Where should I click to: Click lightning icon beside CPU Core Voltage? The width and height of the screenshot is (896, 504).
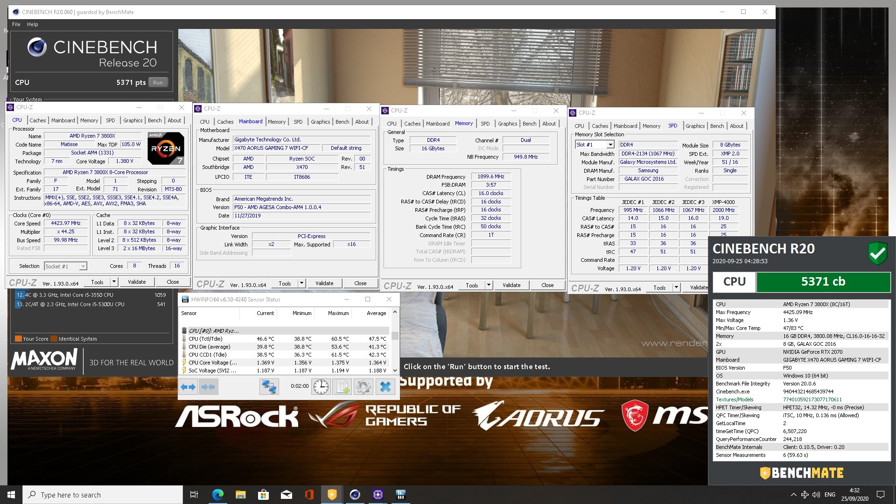pyautogui.click(x=184, y=363)
